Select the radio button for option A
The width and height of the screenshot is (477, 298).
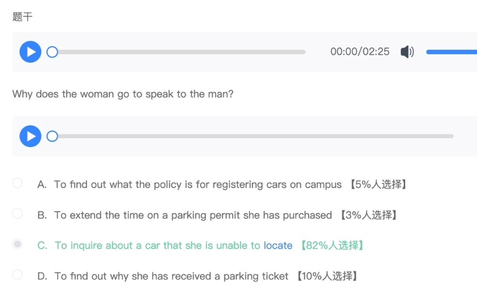(17, 183)
